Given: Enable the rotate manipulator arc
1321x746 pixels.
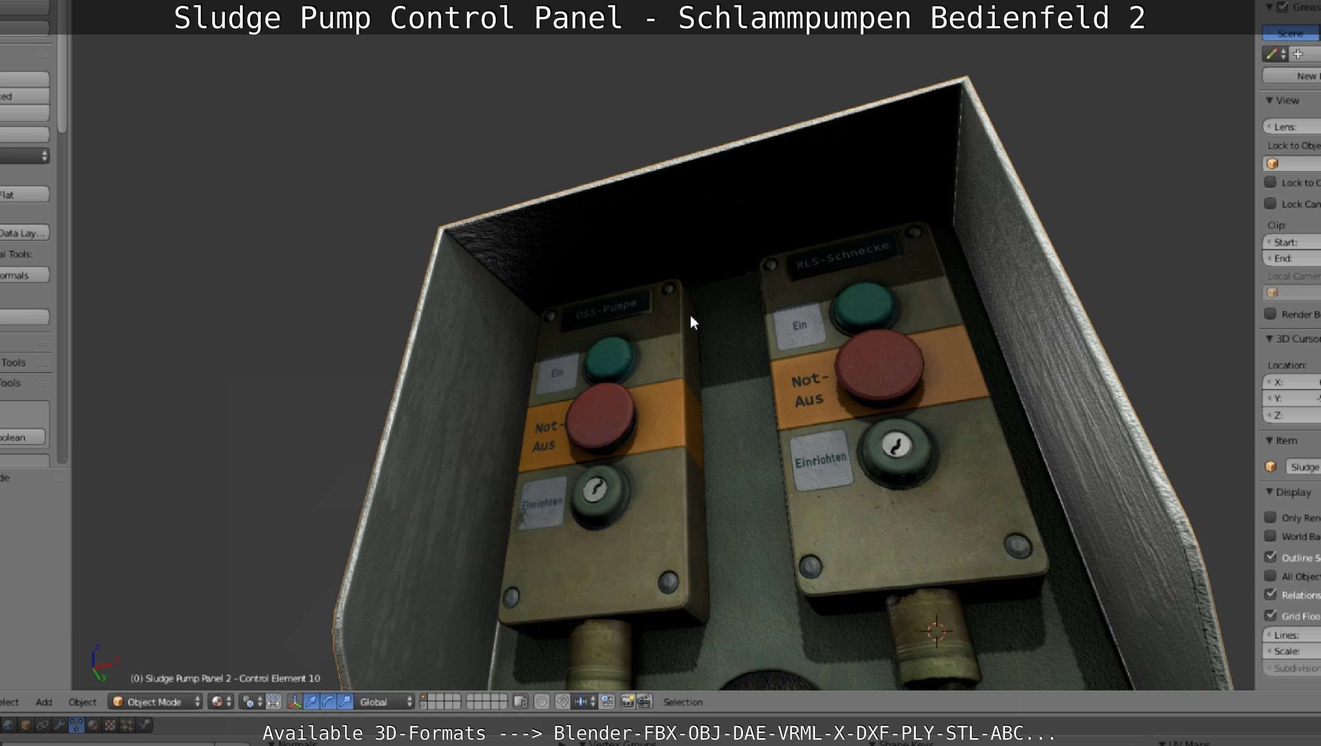Looking at the screenshot, I should 328,702.
